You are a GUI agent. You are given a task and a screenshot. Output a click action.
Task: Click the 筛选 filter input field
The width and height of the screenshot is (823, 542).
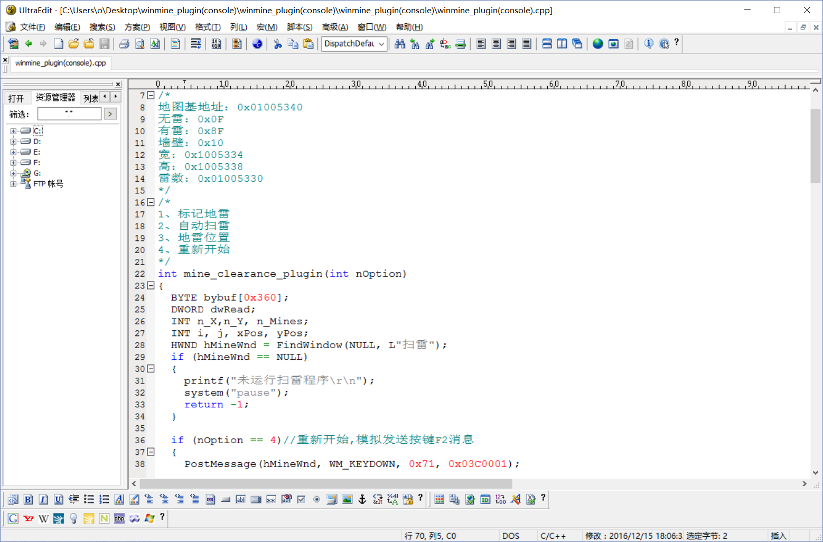[69, 114]
